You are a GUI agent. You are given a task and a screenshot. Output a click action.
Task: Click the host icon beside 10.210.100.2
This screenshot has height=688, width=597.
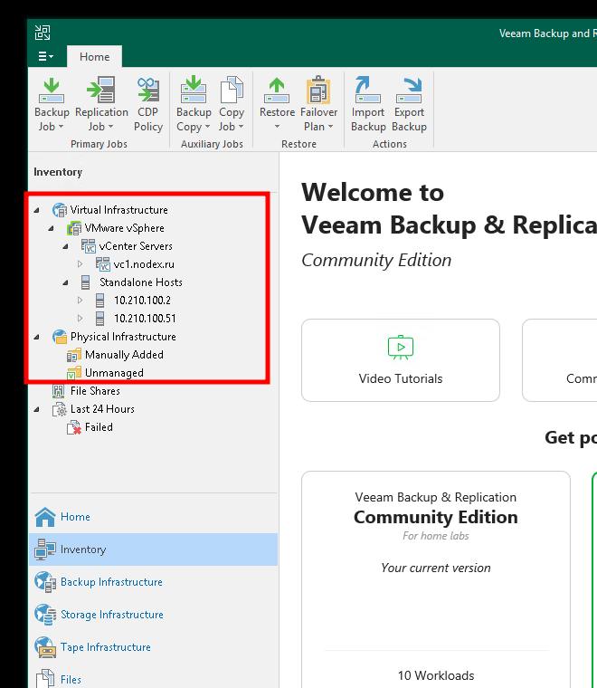pyautogui.click(x=99, y=301)
